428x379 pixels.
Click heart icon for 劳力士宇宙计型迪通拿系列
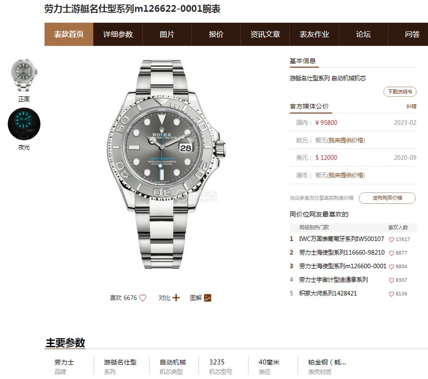tap(391, 280)
